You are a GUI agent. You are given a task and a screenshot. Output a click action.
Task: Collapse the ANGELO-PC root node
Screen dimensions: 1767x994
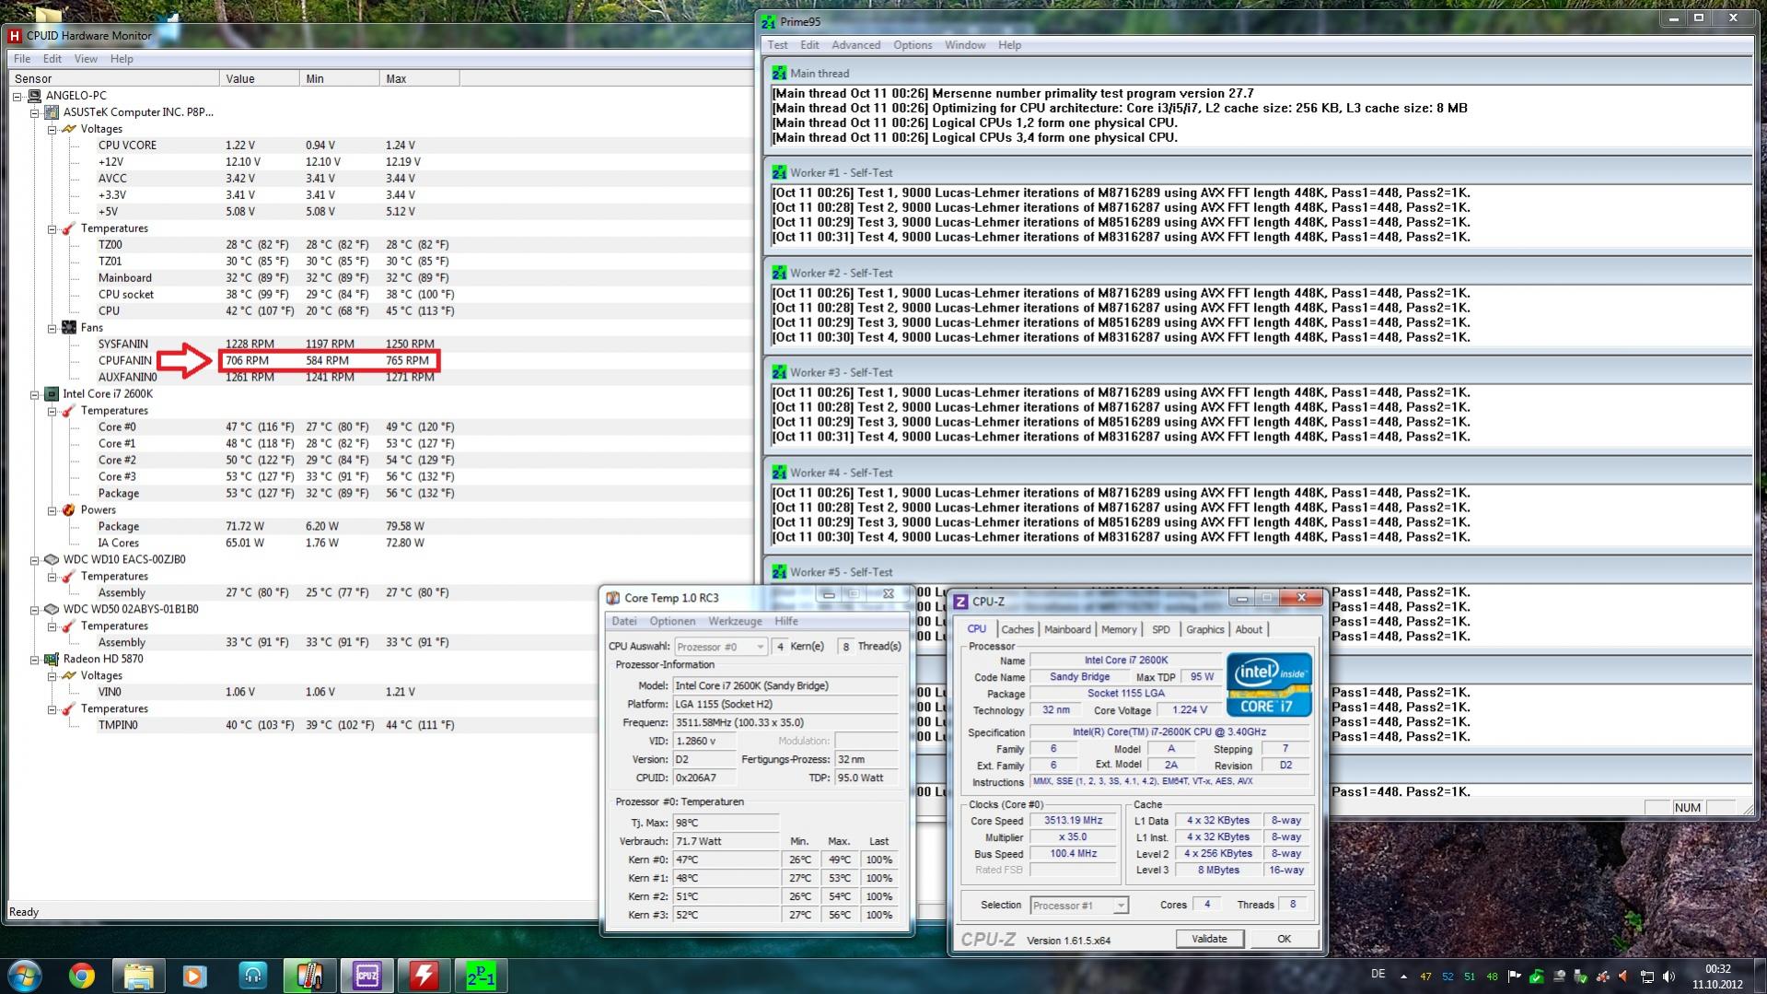pos(17,96)
